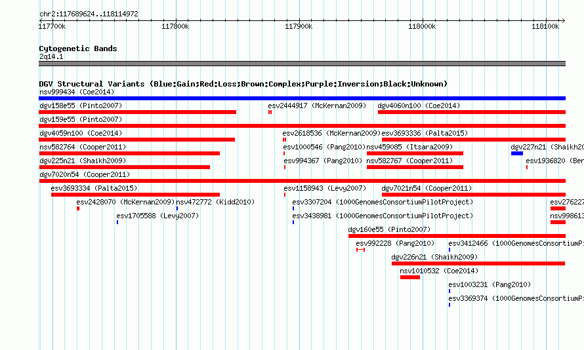The height and width of the screenshot is (350, 584).
Task: Click the red dgv225n21 loss bar
Action: click(125, 167)
